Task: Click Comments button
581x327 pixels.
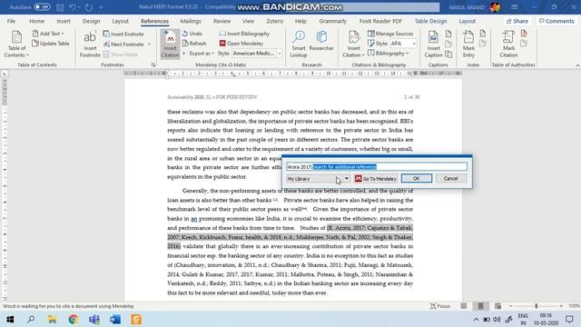Action: 556,21
